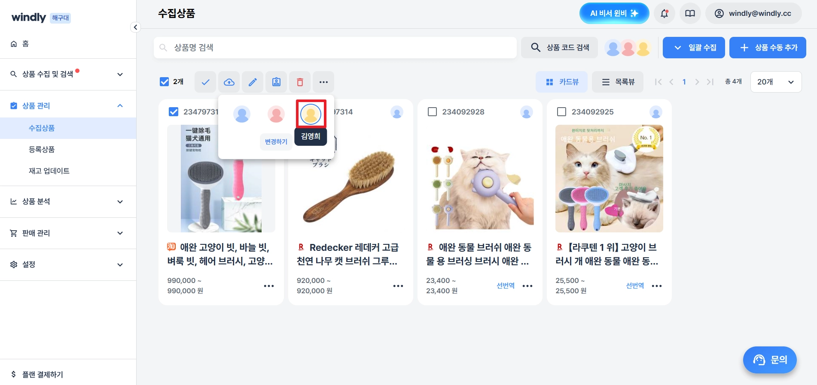This screenshot has width=817, height=385.
Task: Select the yellow 김영희 avatar in popup
Action: 311,114
